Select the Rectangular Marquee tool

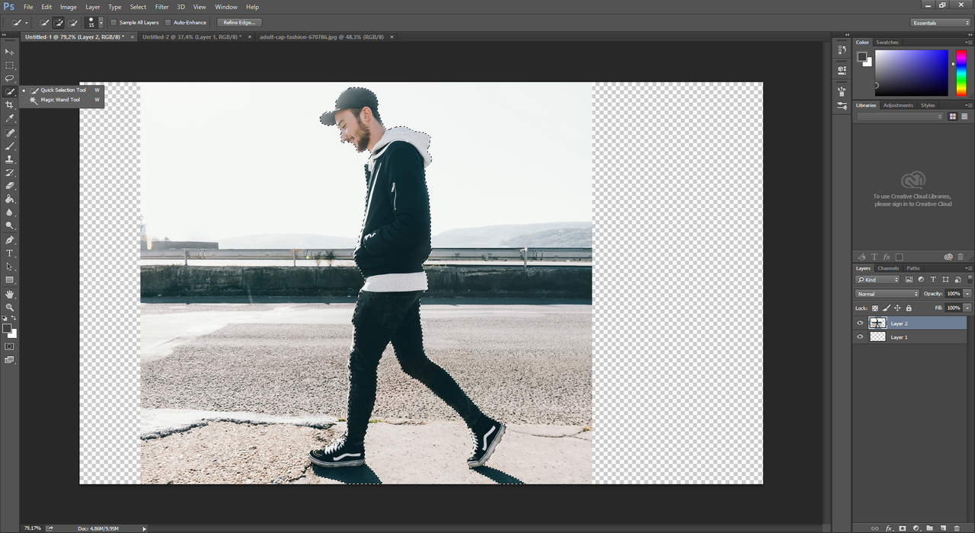click(10, 65)
